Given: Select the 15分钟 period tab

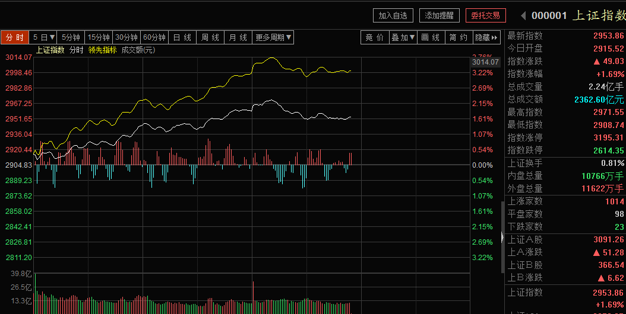Looking at the screenshot, I should tap(99, 37).
